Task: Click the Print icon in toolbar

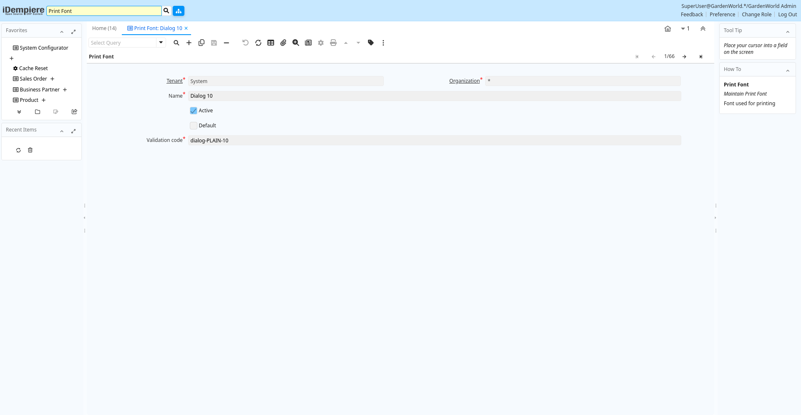Action: click(x=333, y=43)
